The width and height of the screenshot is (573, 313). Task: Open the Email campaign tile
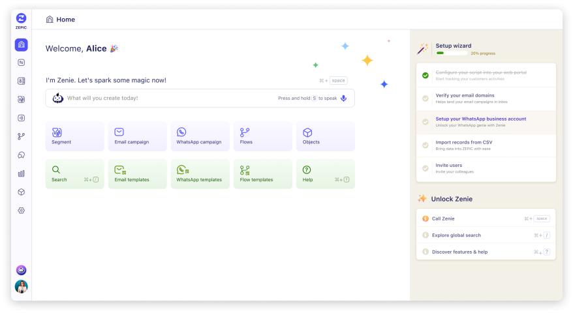click(x=136, y=136)
